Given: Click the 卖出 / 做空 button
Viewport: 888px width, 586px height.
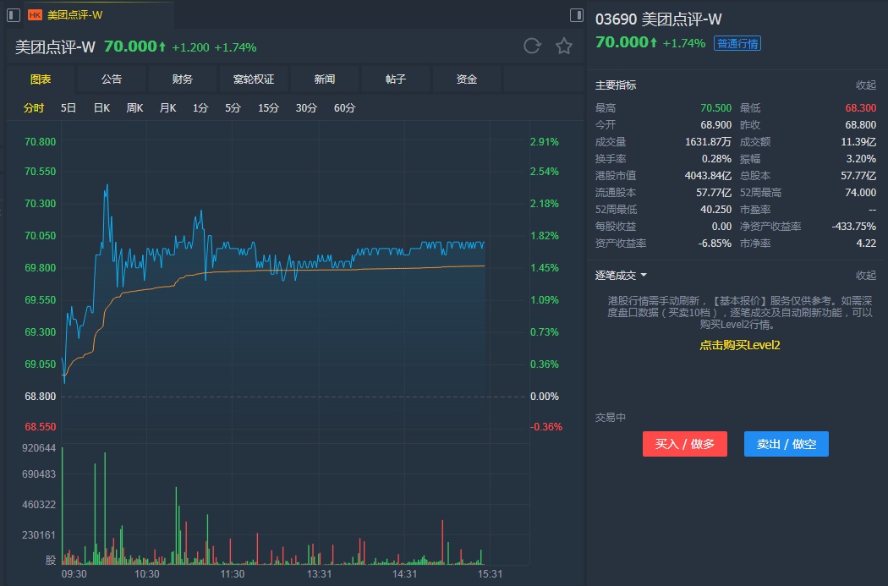Looking at the screenshot, I should [786, 444].
